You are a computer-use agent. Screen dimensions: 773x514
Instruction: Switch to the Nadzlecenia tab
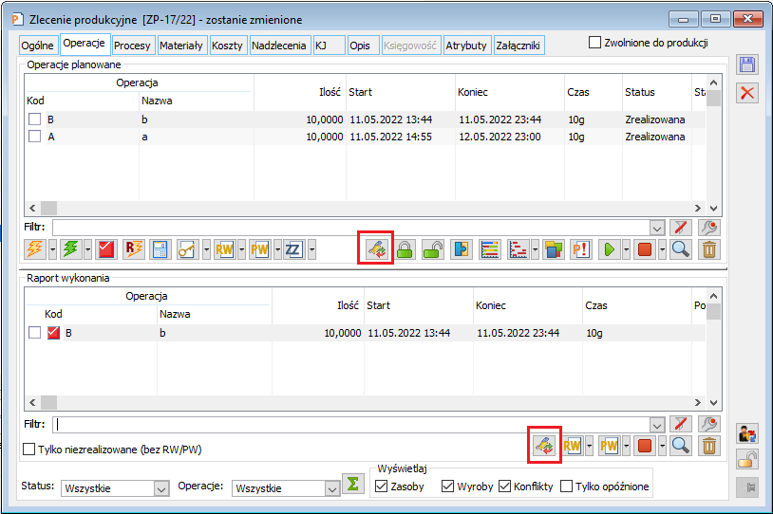tap(279, 46)
